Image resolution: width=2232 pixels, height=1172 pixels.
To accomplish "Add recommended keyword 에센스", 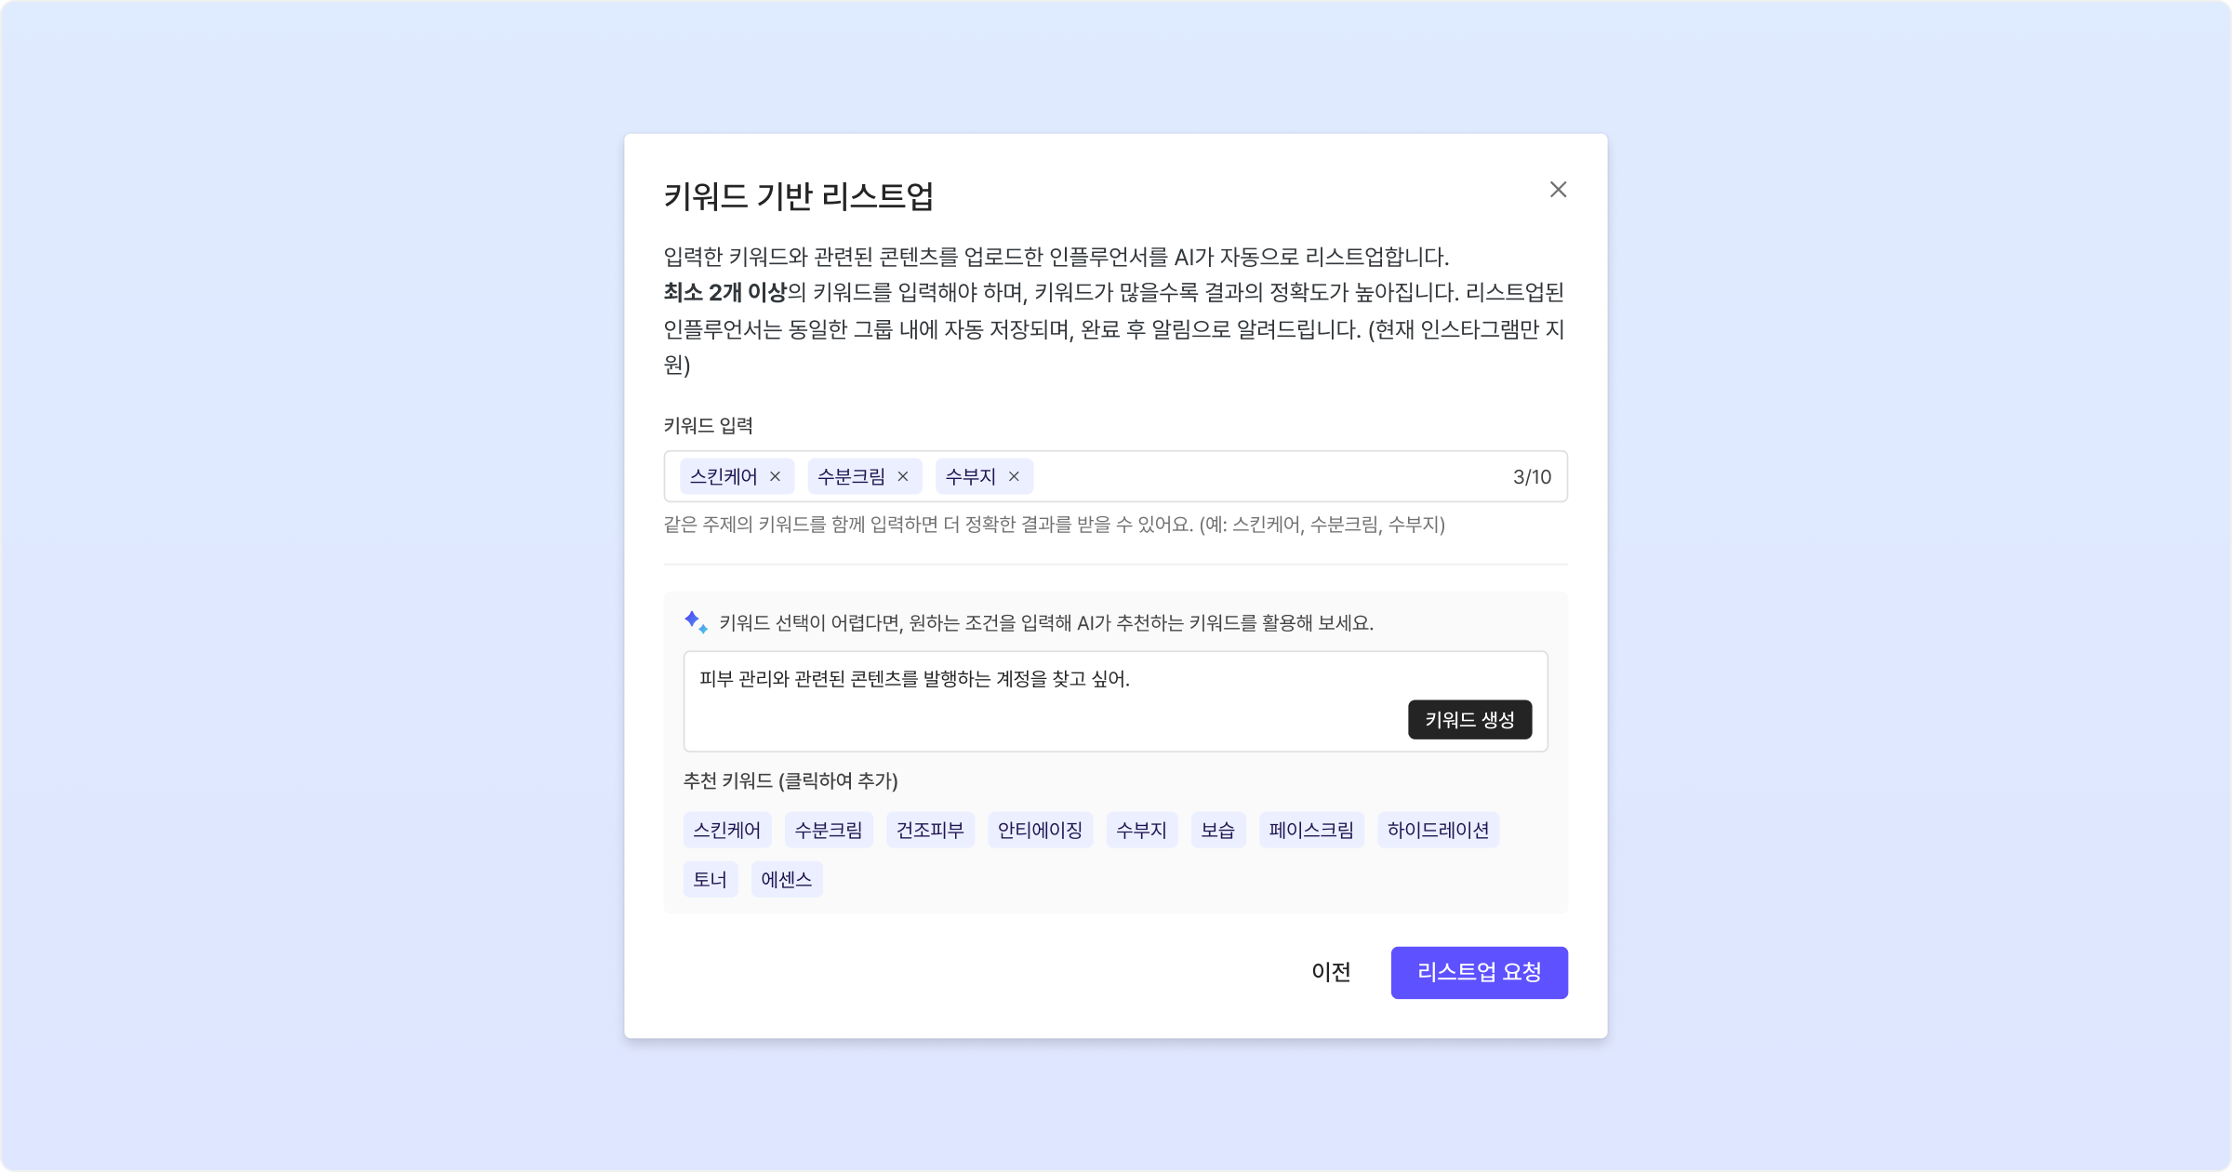I will pyautogui.click(x=787, y=879).
